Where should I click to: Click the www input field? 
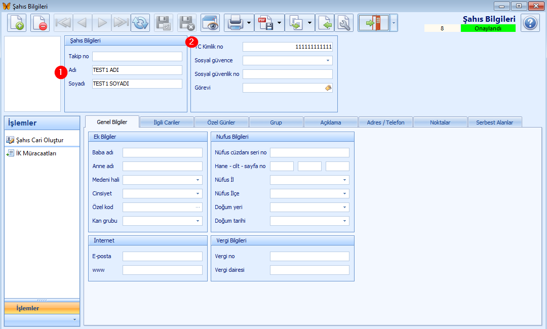point(163,270)
